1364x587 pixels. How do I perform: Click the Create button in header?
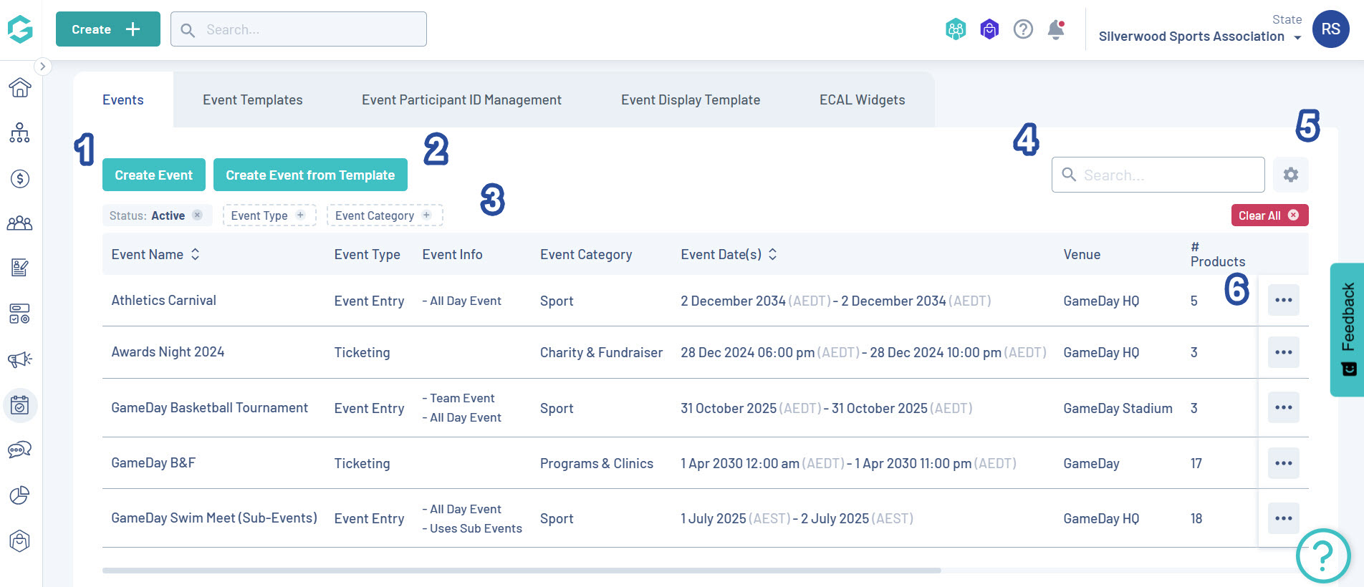108,29
